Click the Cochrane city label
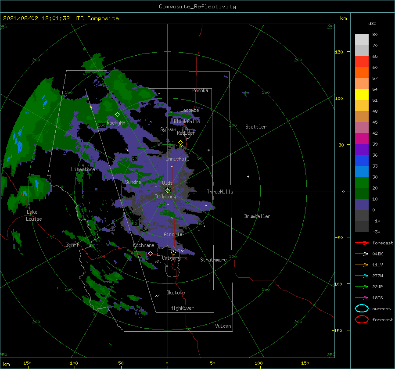The width and height of the screenshot is (395, 369). tap(144, 245)
